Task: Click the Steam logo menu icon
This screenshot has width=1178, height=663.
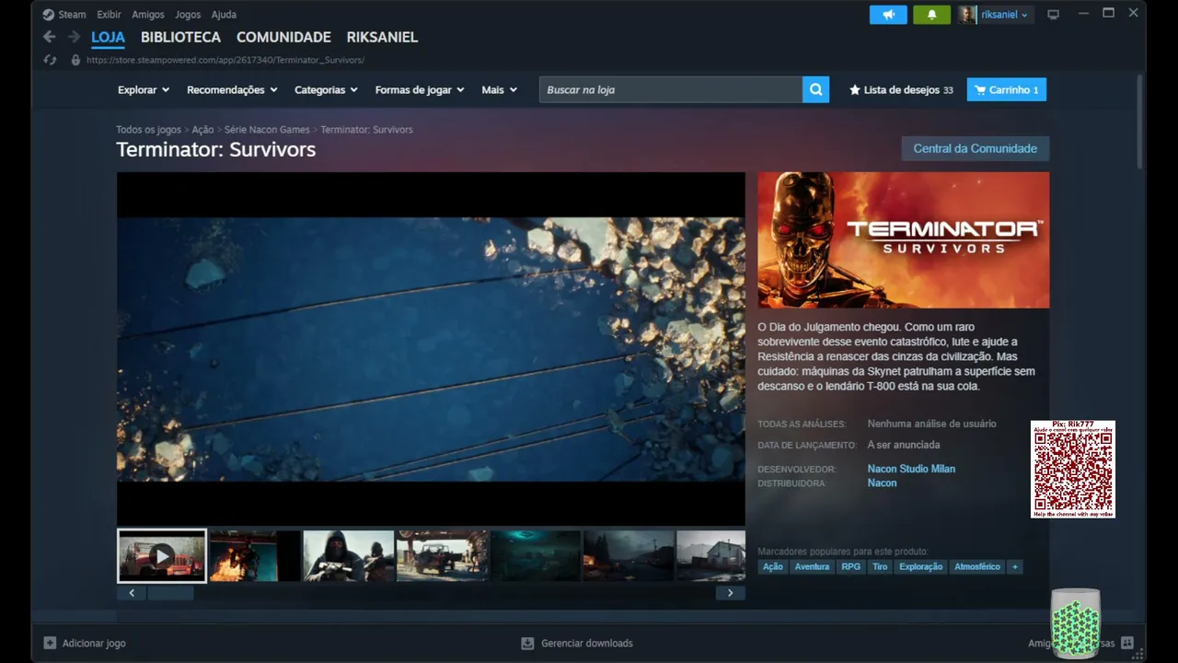Action: click(x=49, y=15)
